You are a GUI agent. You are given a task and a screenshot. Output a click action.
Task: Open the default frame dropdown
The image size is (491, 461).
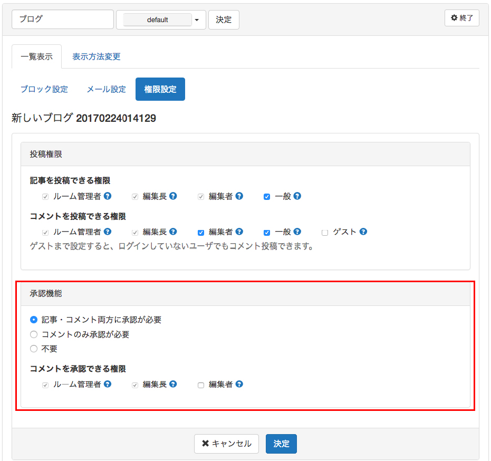[x=161, y=20]
